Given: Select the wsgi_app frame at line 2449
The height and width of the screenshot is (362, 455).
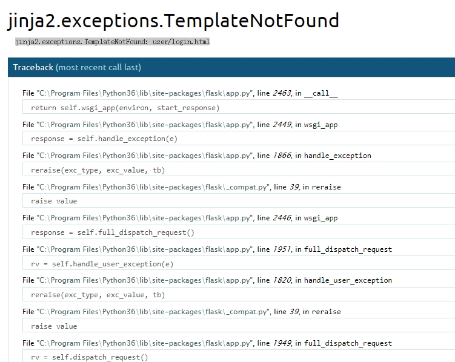Looking at the screenshot, I should pyautogui.click(x=180, y=125).
